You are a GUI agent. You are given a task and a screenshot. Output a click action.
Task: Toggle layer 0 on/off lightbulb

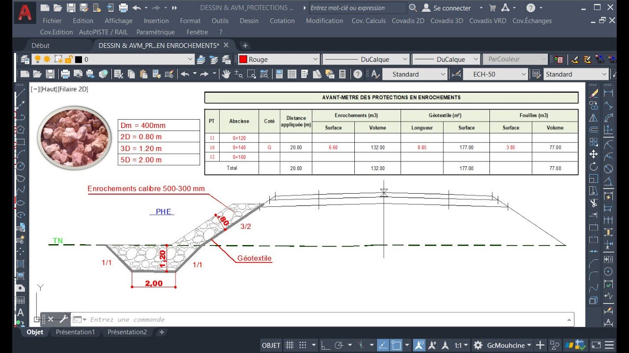click(x=37, y=59)
